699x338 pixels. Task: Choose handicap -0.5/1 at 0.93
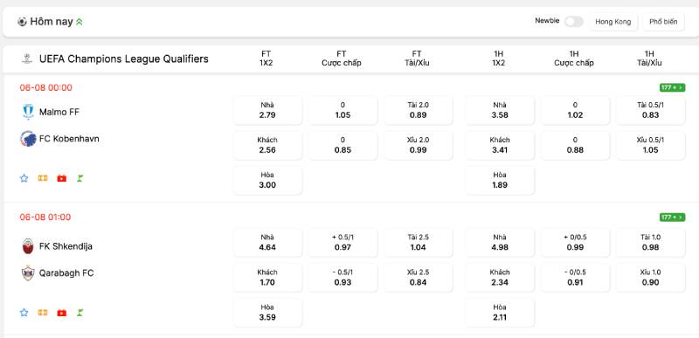[343, 278]
